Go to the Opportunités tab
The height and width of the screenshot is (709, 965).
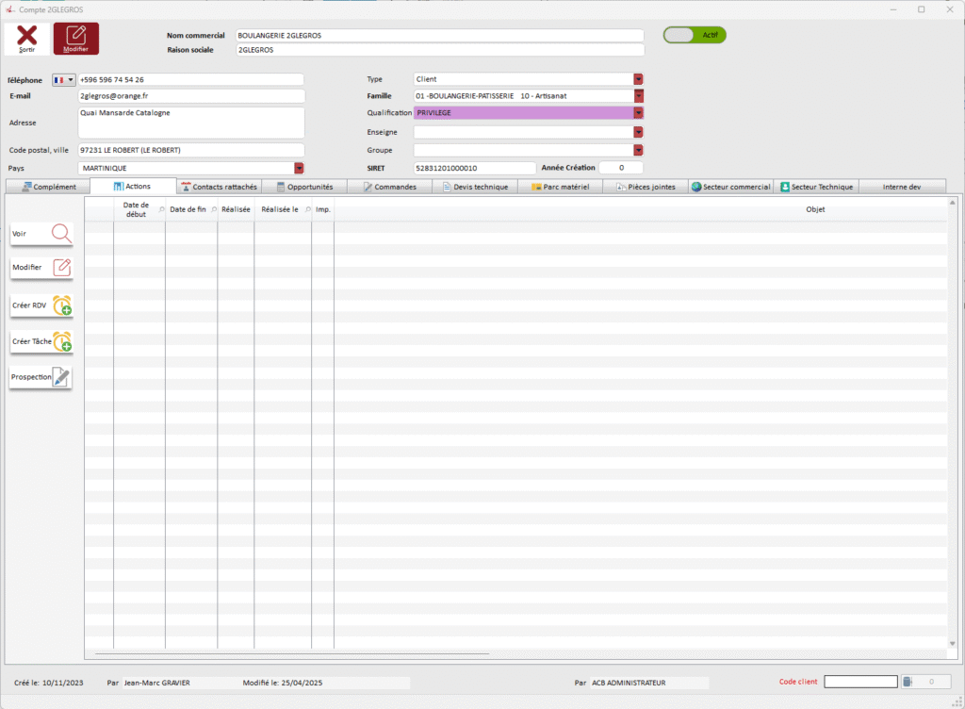coord(303,187)
